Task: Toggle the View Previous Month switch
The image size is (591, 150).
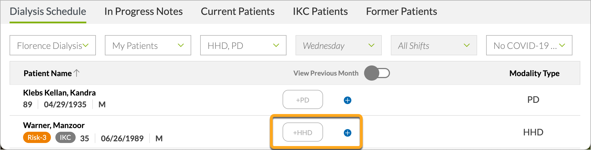Action: point(377,73)
